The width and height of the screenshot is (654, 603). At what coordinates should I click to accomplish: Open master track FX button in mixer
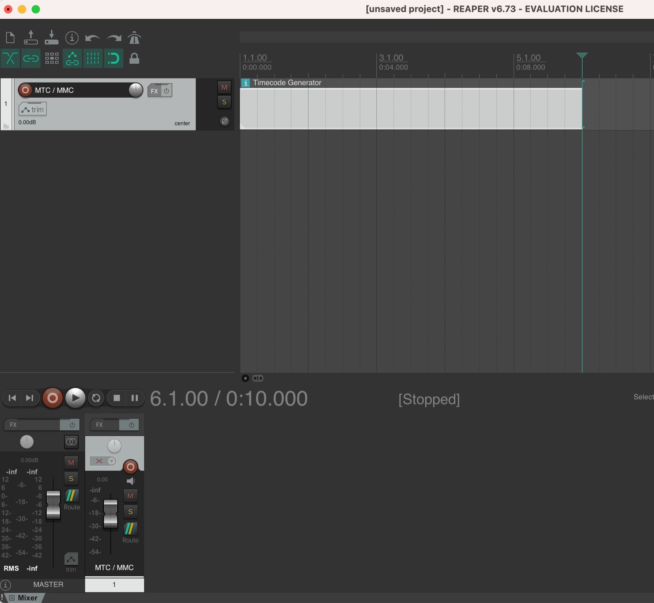(32, 425)
